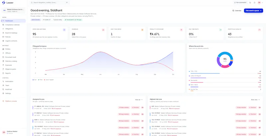Click the Due This Week card icon
The image size is (266, 136).
(x=142, y=30)
